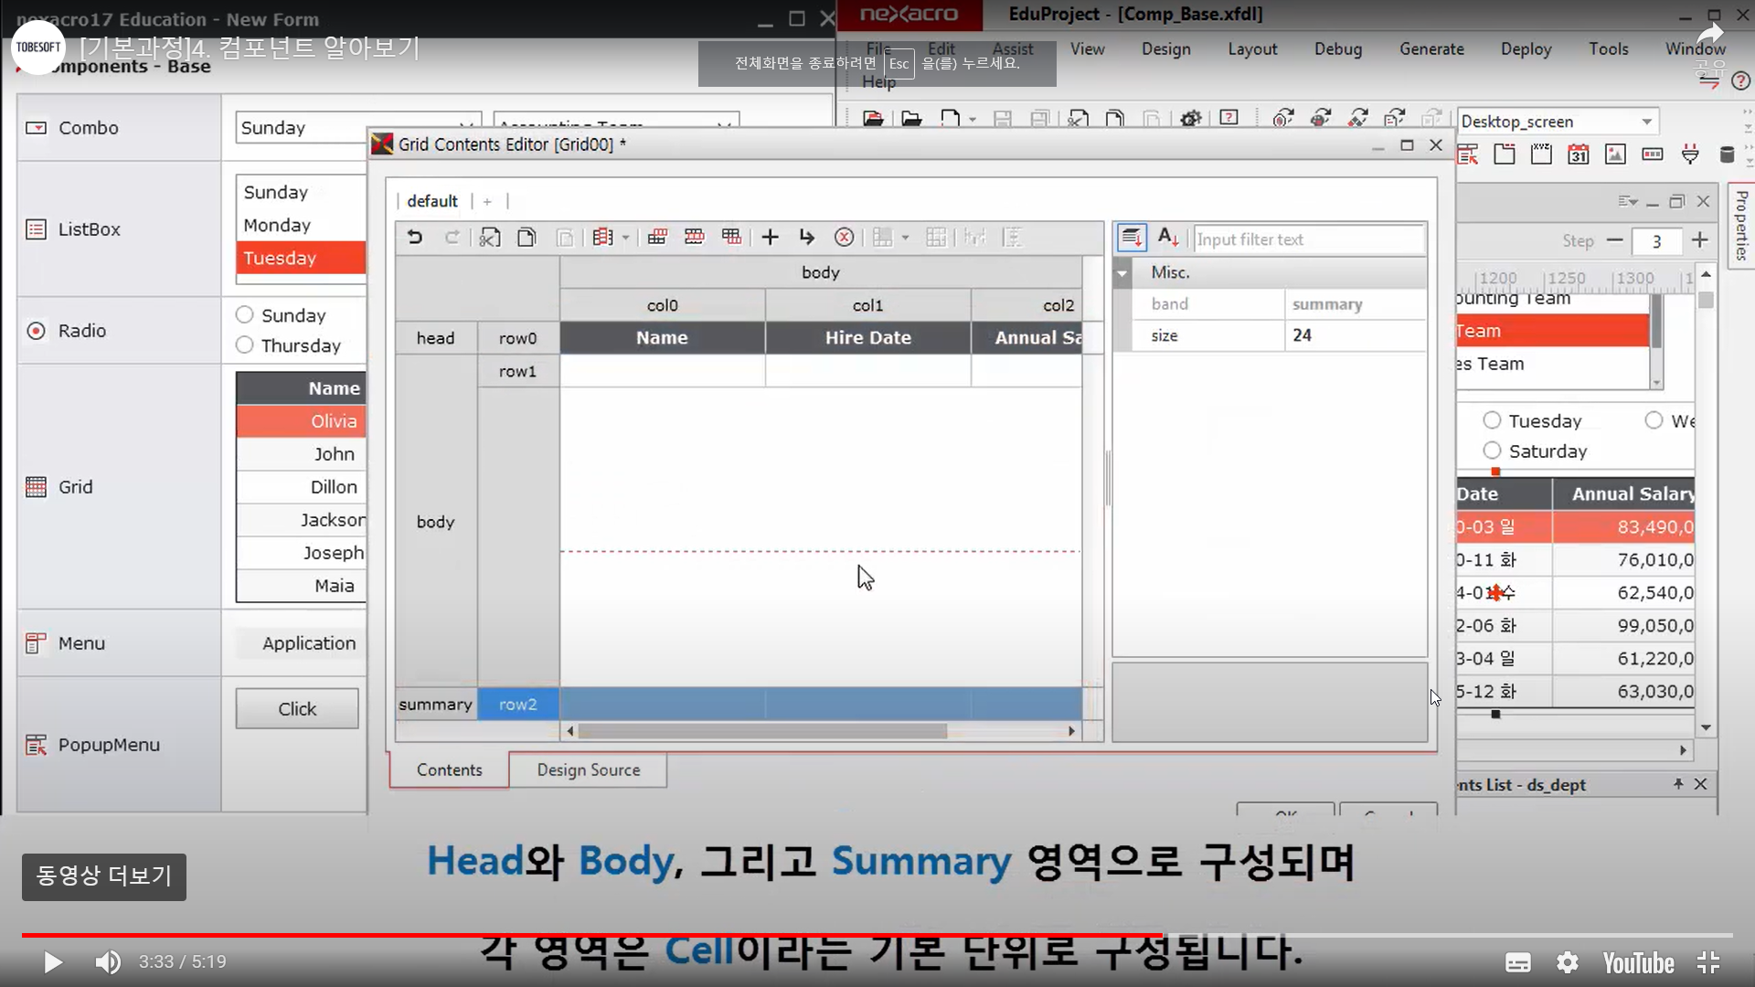
Task: Select the Tuesday radio option on right form
Action: [x=1493, y=420]
